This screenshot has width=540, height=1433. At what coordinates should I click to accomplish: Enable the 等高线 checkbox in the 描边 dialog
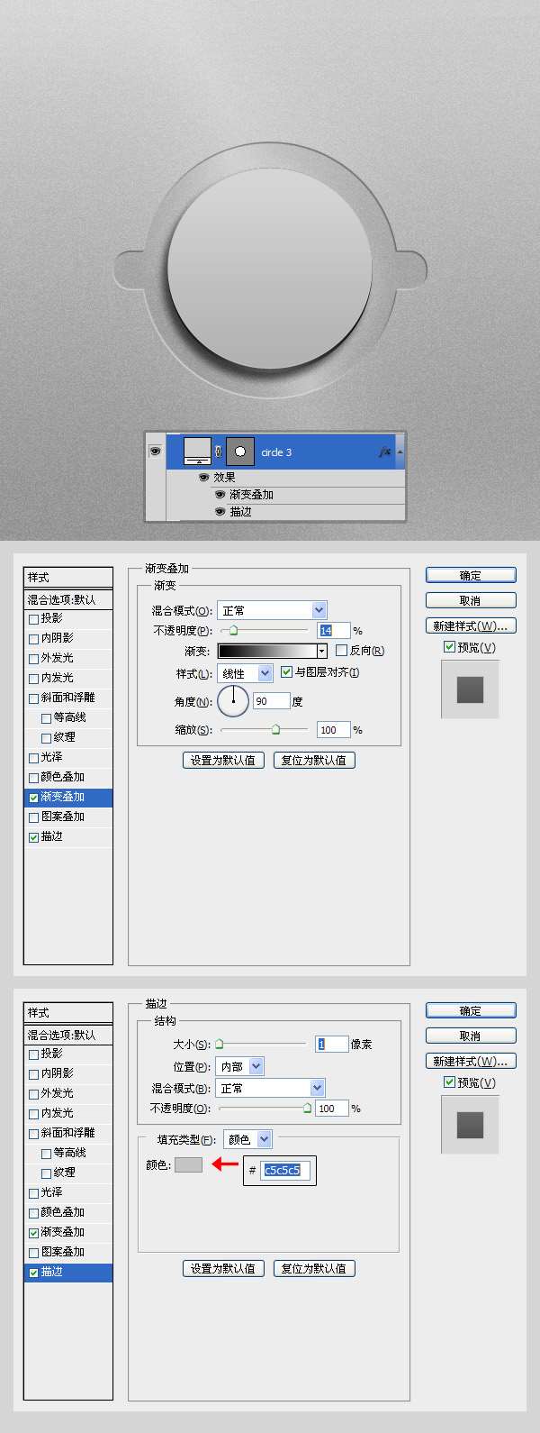pyautogui.click(x=47, y=1154)
